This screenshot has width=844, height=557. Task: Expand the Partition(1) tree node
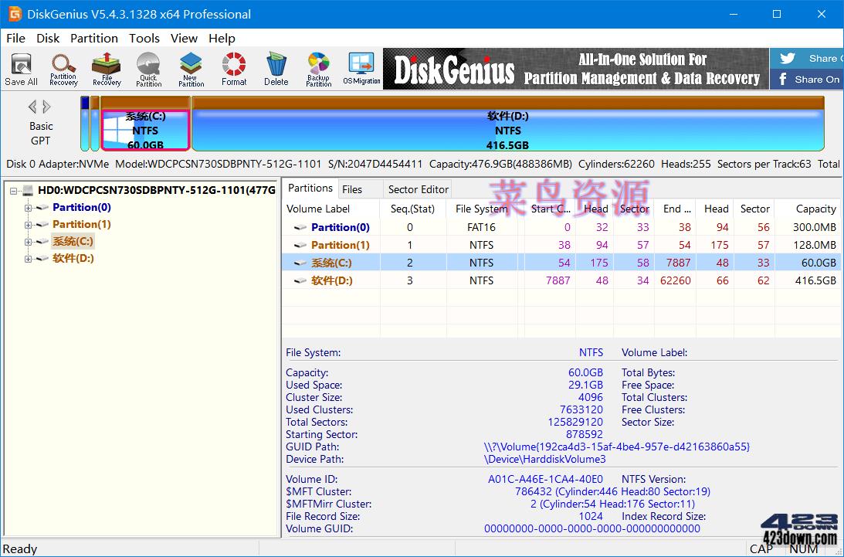27,224
